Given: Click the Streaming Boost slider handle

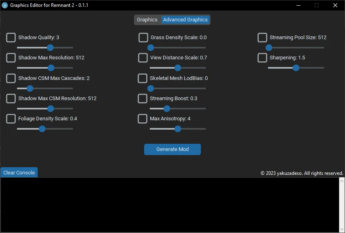Looking at the screenshot, I should [167, 109].
